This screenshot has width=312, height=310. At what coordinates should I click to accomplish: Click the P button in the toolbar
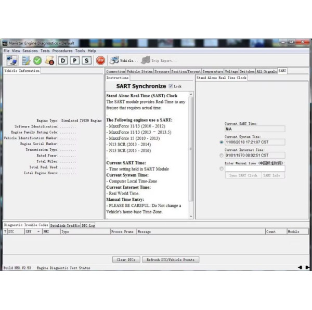tap(74, 61)
